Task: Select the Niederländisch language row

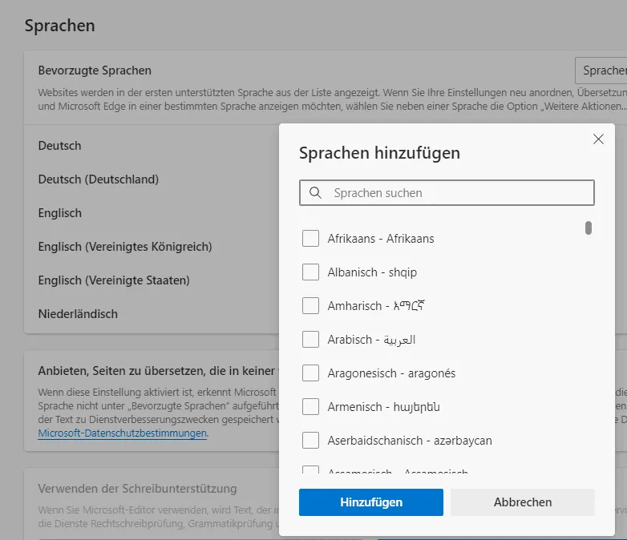Action: pyautogui.click(x=78, y=314)
